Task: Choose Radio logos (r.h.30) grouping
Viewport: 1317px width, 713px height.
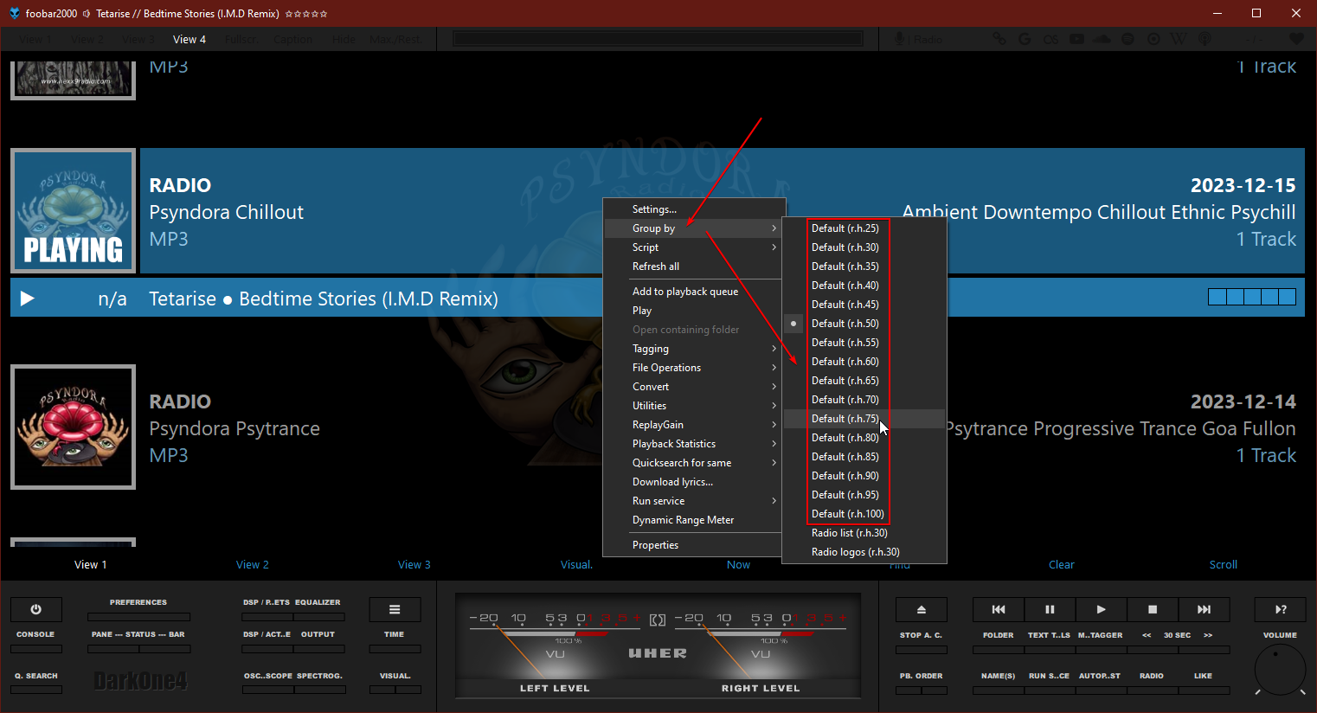Action: click(855, 552)
